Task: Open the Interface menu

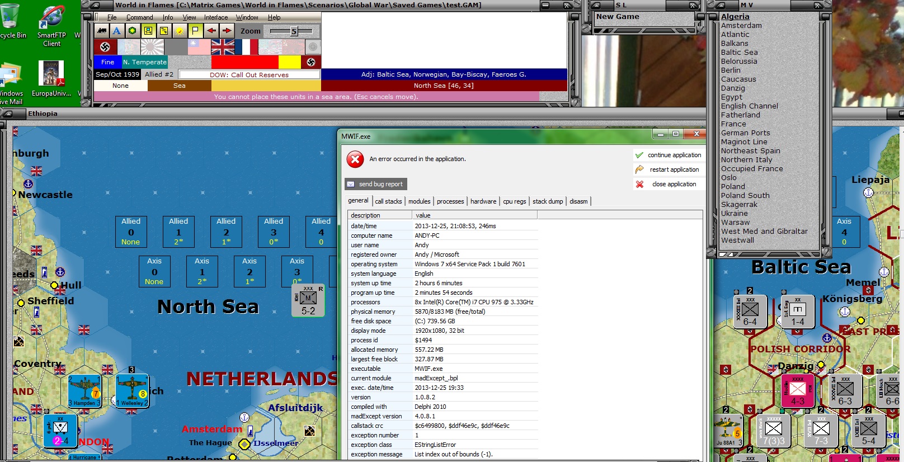Action: (216, 17)
